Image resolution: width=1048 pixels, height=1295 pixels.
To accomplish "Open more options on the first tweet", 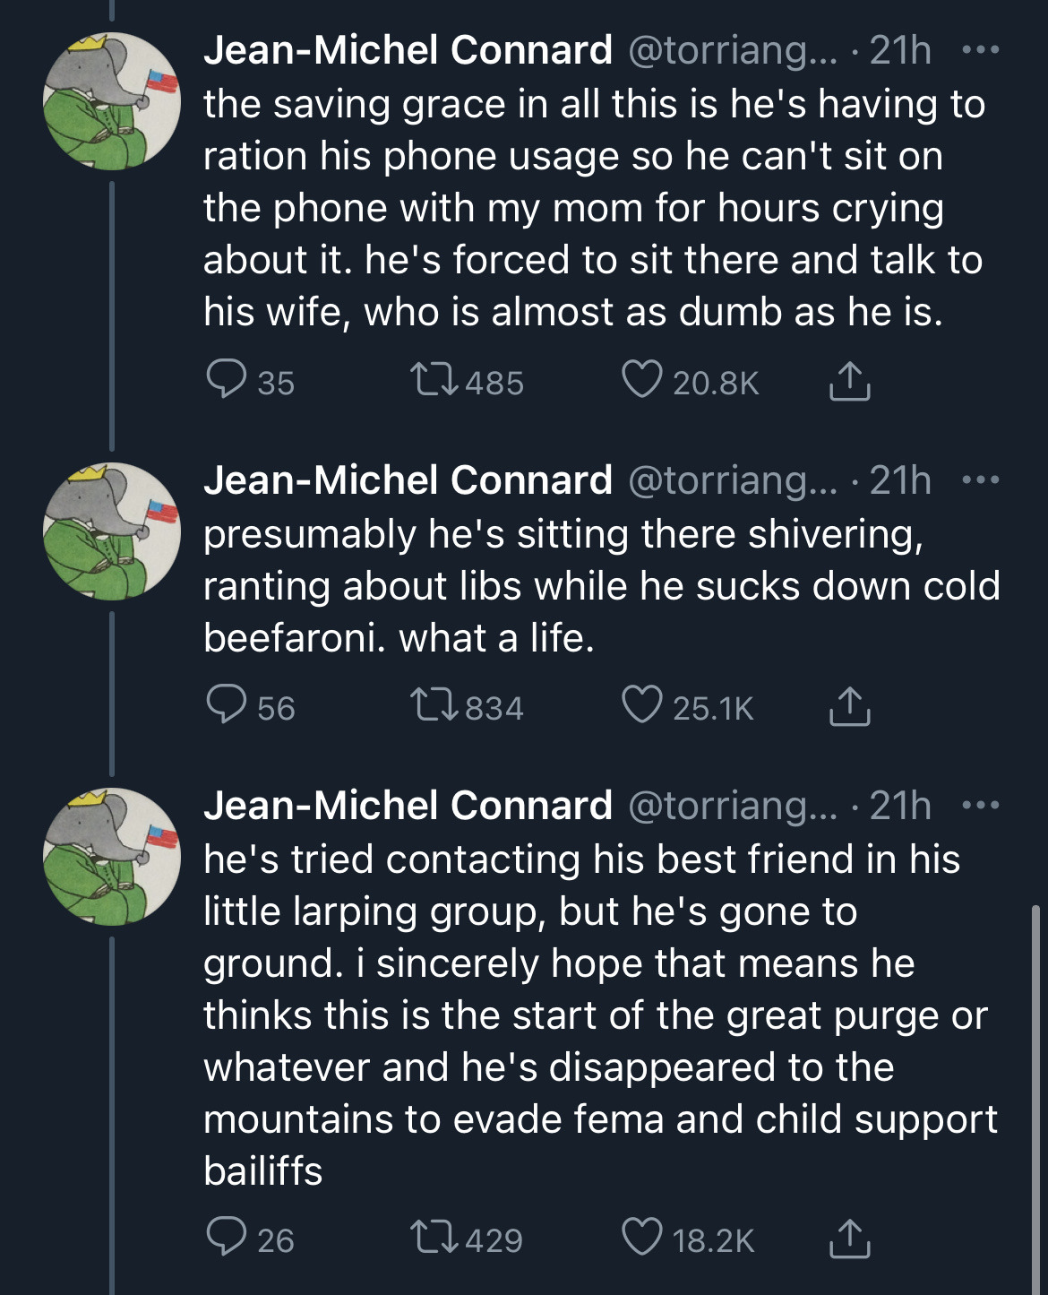I will (x=981, y=50).
